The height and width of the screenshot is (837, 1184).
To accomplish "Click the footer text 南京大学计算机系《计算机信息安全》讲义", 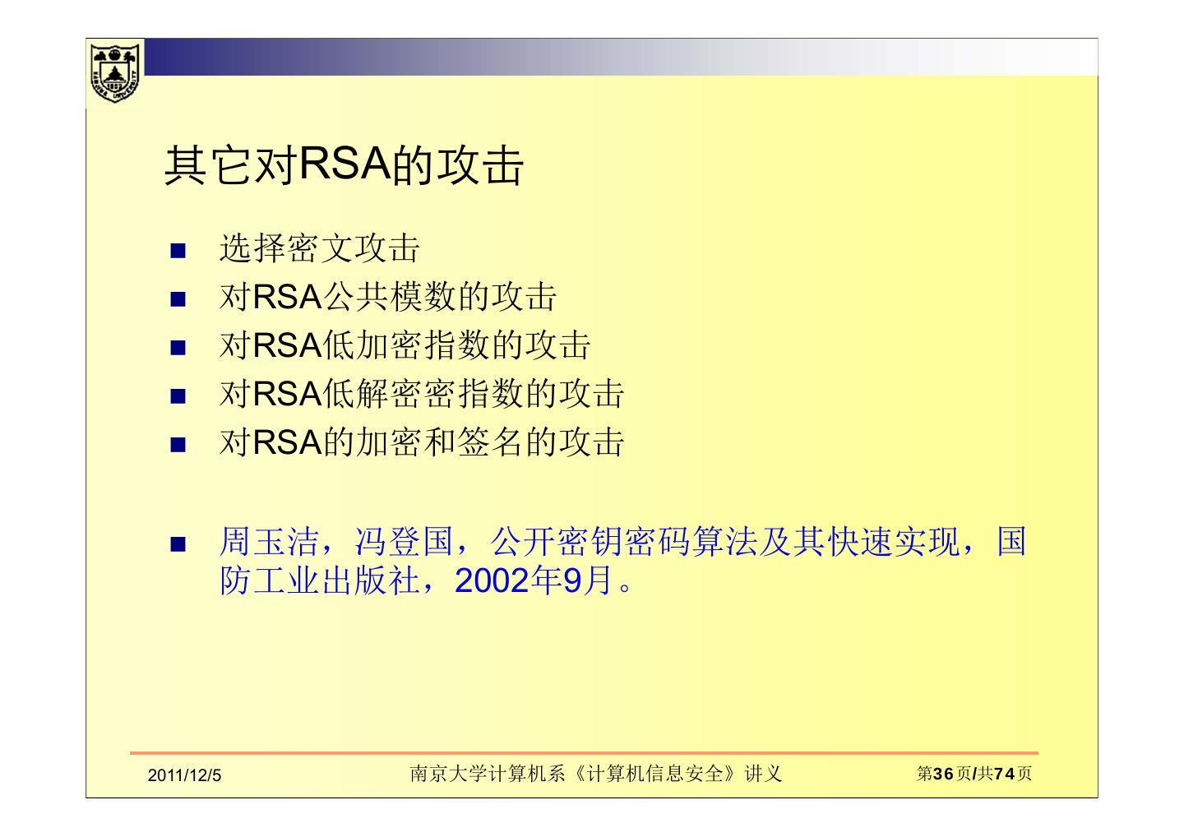I will (596, 774).
